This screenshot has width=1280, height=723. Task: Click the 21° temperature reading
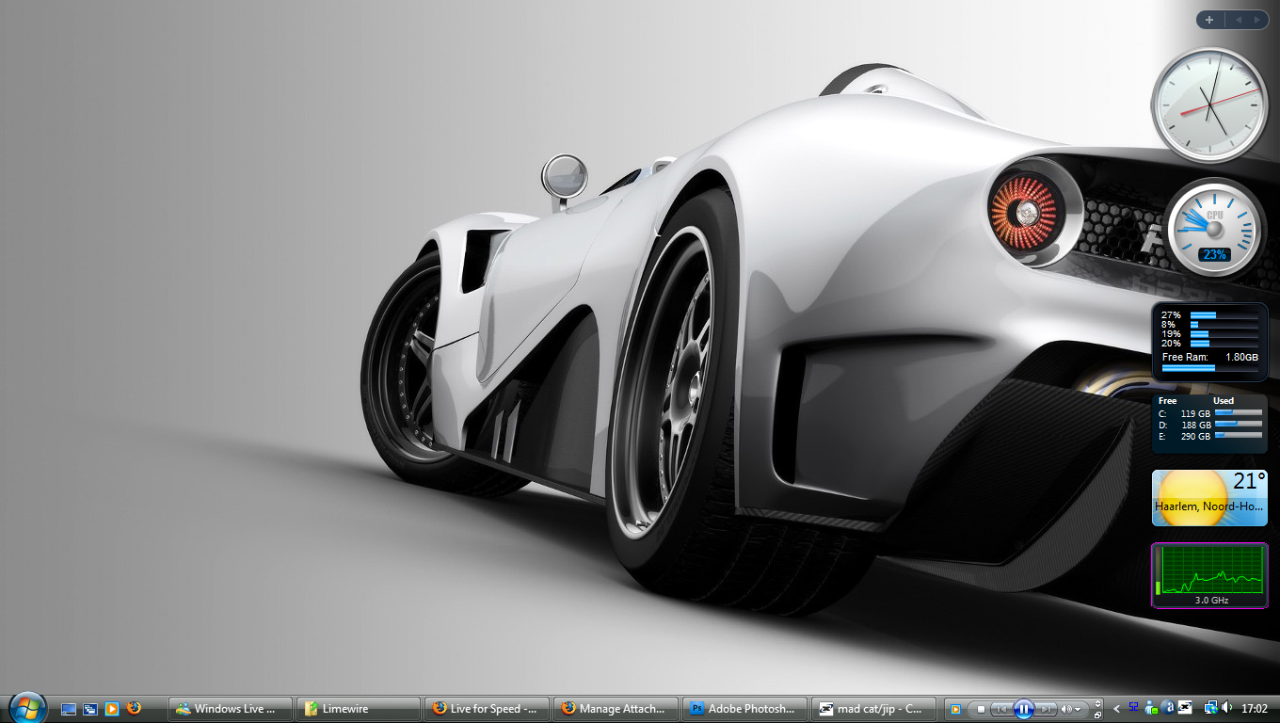point(1250,482)
